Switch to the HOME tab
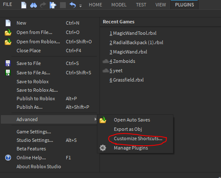Viewport: 221px width, 178px height. [95, 5]
